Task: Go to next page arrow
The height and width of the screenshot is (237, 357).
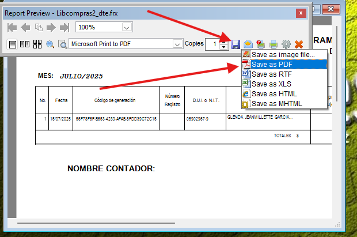Action: click(x=51, y=28)
